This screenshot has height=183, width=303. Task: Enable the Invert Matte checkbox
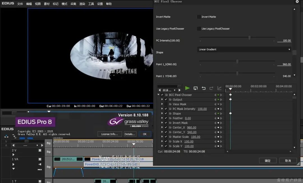coord(199,17)
